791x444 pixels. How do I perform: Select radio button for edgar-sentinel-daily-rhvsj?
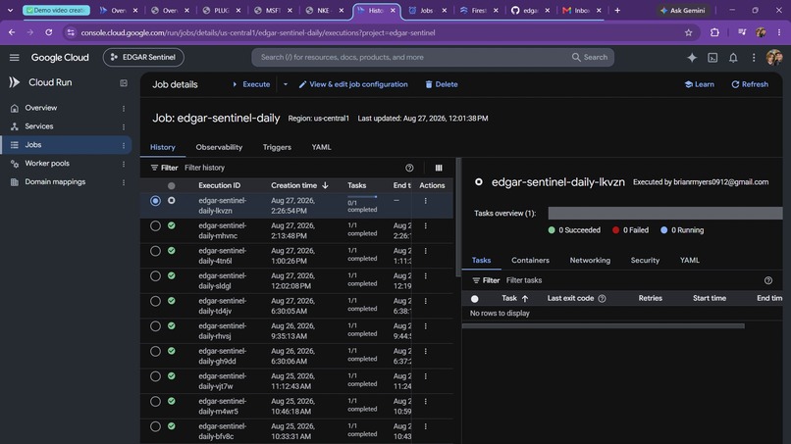[155, 326]
